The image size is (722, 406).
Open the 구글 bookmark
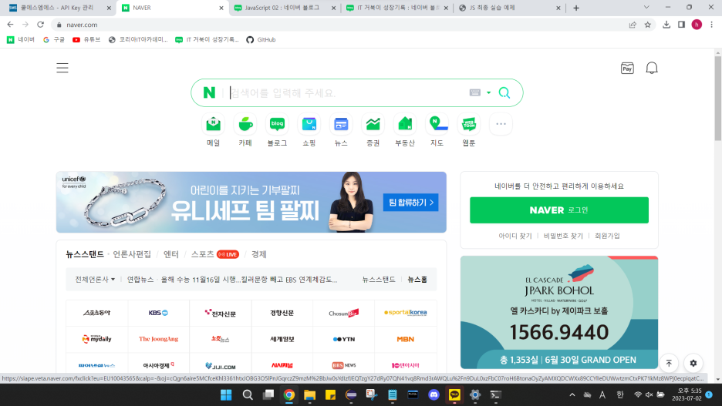pos(54,39)
